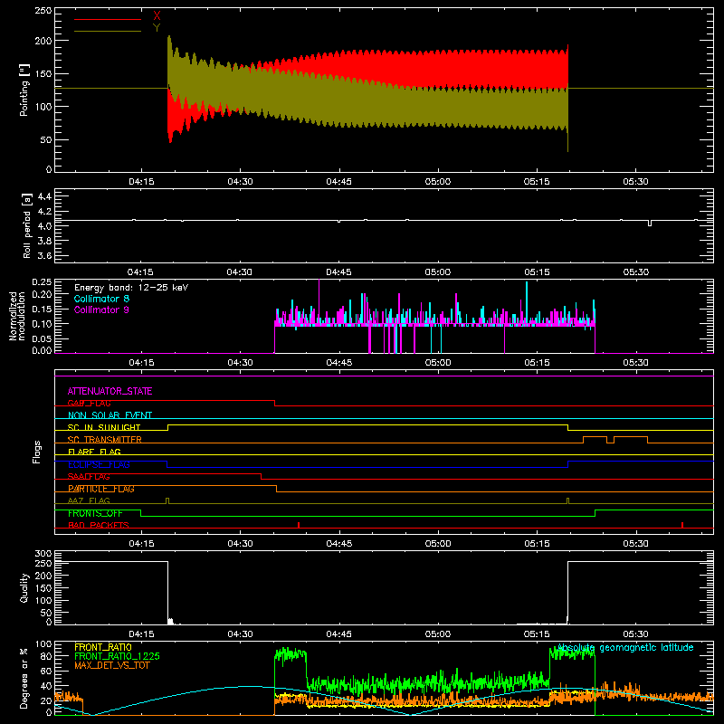Click the ATTENUATOR_STATE flag label
Screen dimensions: 724x724
click(110, 391)
